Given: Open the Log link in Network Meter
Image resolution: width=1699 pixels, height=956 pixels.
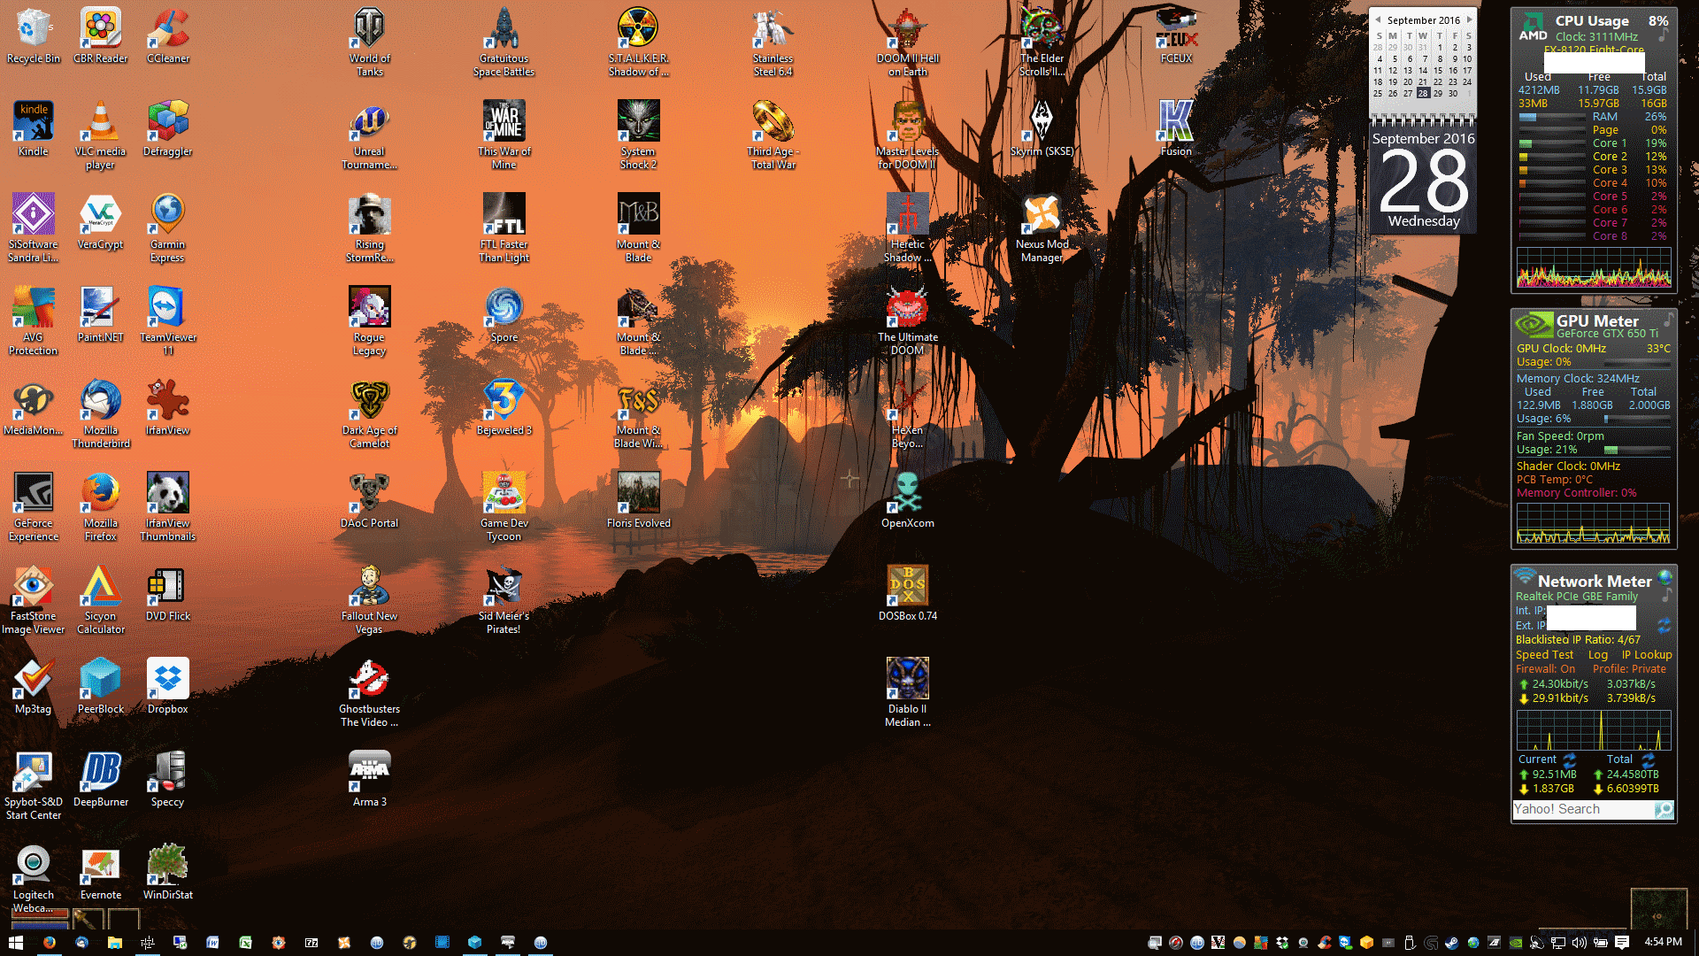Looking at the screenshot, I should tap(1597, 655).
